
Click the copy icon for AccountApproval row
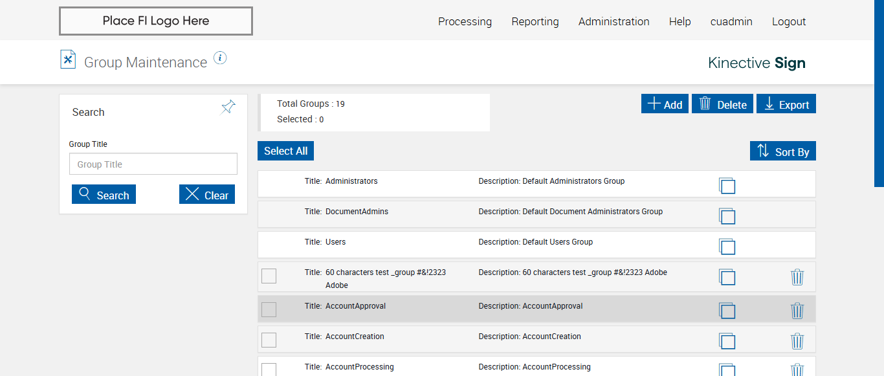[x=727, y=311]
